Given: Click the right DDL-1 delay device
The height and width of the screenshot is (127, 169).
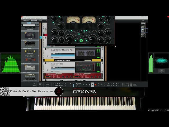Looking at the screenshot, I should (87, 76).
